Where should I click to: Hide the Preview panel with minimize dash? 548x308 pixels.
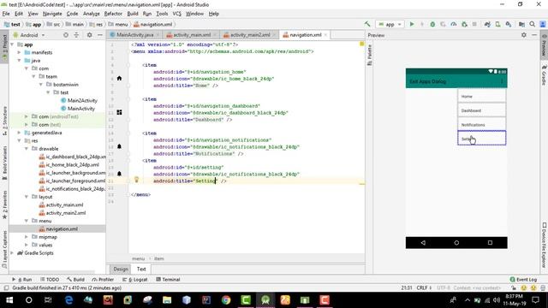(x=534, y=35)
